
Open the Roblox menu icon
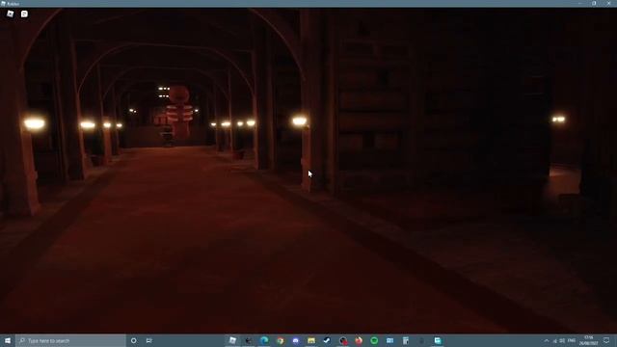click(11, 13)
